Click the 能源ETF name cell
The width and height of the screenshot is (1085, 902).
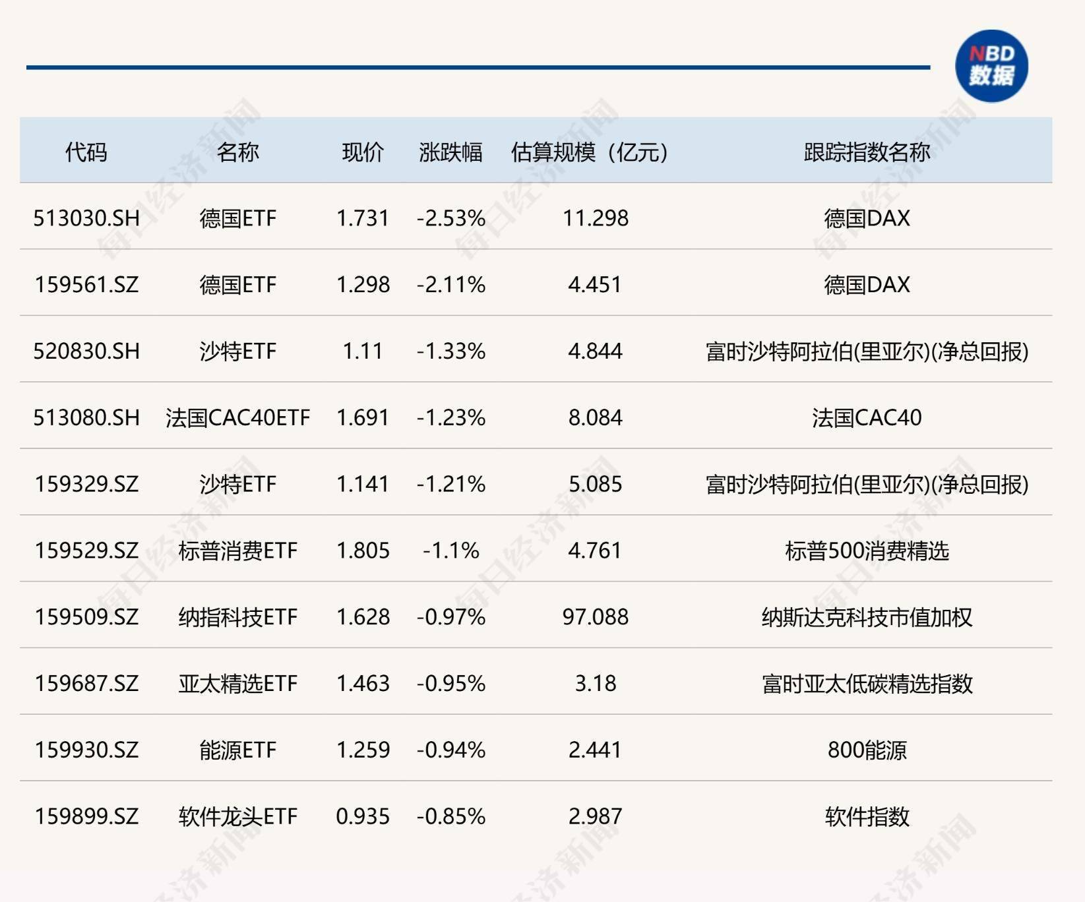click(x=239, y=750)
